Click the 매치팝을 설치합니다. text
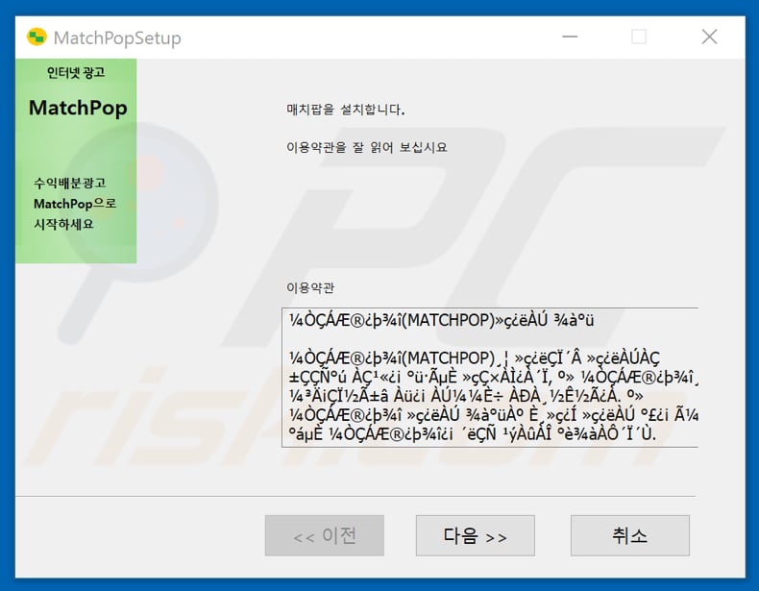Screen dimensions: 759x591 (x=345, y=110)
